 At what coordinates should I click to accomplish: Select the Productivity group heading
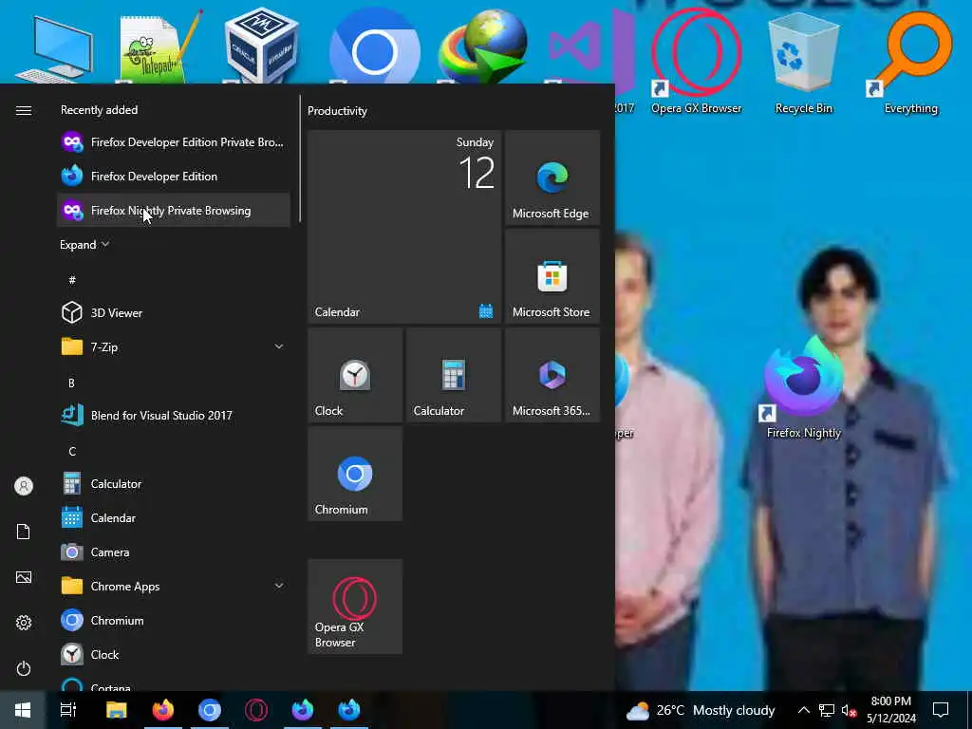tap(337, 111)
